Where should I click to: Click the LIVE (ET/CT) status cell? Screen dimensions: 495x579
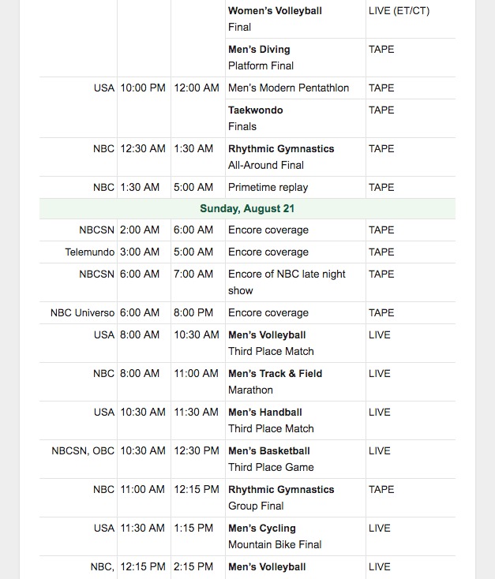tap(399, 11)
